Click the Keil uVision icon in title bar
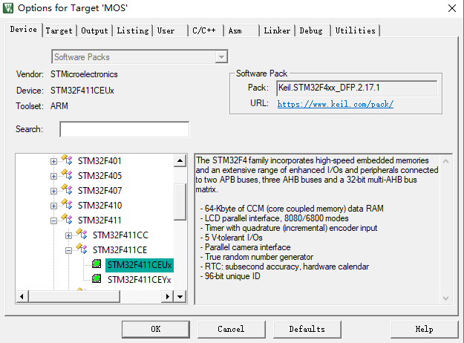Screen dimensions: 464x343 click(8, 8)
